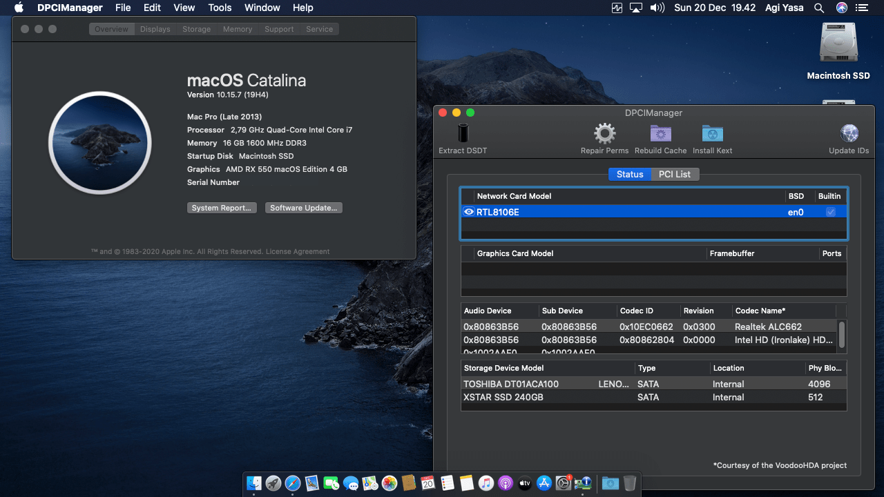
Task: Select the Overview tab in About This Mac
Action: (x=112, y=29)
